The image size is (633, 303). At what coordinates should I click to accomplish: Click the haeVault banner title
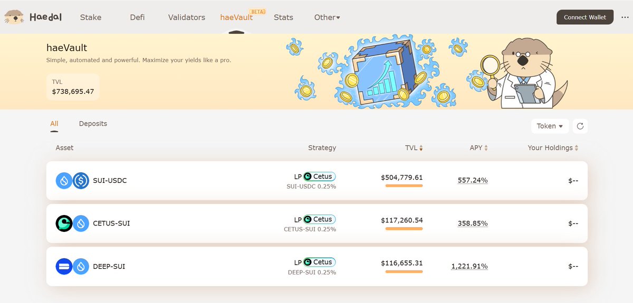(67, 48)
